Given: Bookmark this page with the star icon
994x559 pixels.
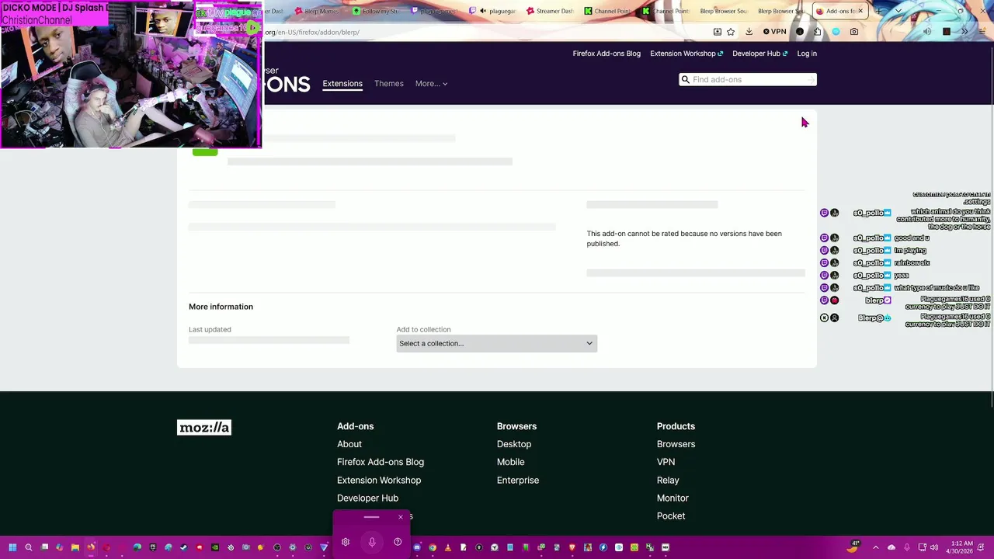Looking at the screenshot, I should click(x=731, y=32).
